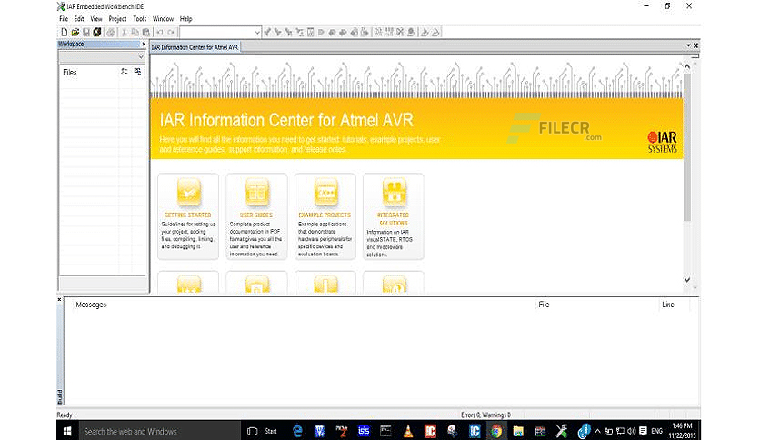The width and height of the screenshot is (760, 440).
Task: Open the Project menu
Action: 117,19
